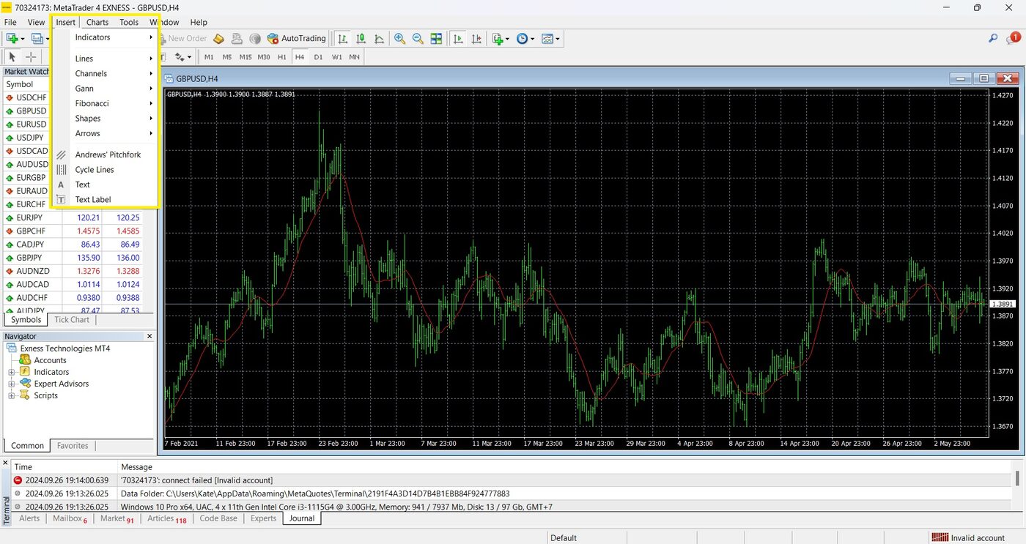Click the connection bars icon in status bar

(x=940, y=537)
